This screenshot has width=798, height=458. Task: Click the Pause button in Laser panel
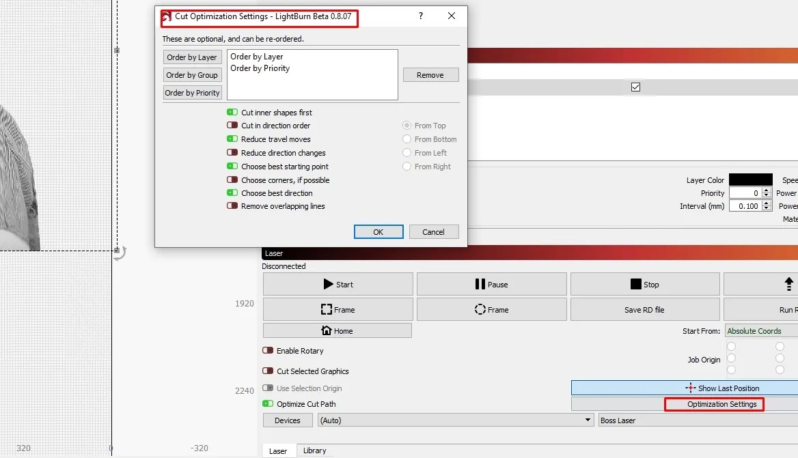pos(492,284)
